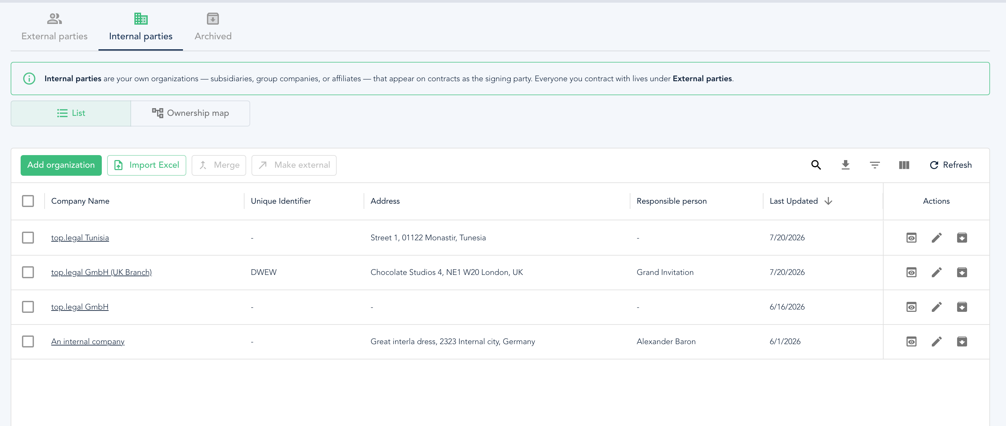Open the top.legal GmbH (UK Branch) link

(x=101, y=272)
